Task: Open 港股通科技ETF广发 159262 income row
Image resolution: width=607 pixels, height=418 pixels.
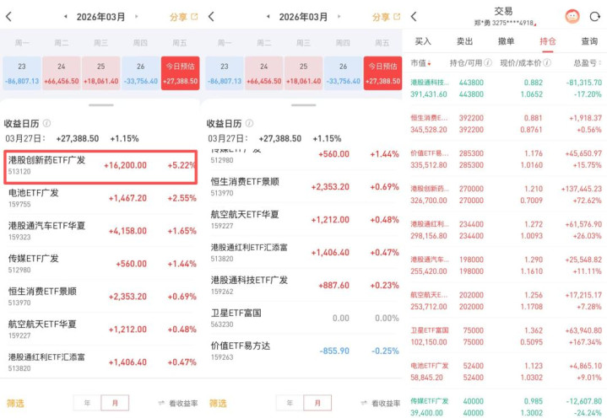Action: (x=304, y=285)
